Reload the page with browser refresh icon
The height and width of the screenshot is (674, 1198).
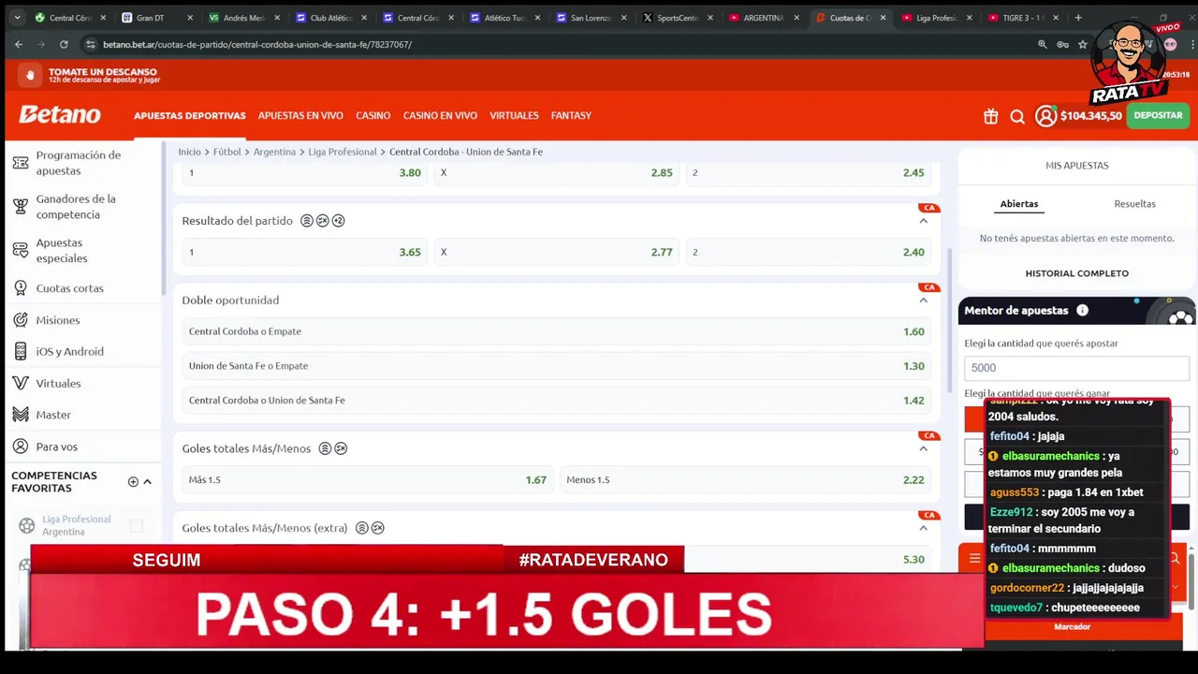click(x=64, y=44)
